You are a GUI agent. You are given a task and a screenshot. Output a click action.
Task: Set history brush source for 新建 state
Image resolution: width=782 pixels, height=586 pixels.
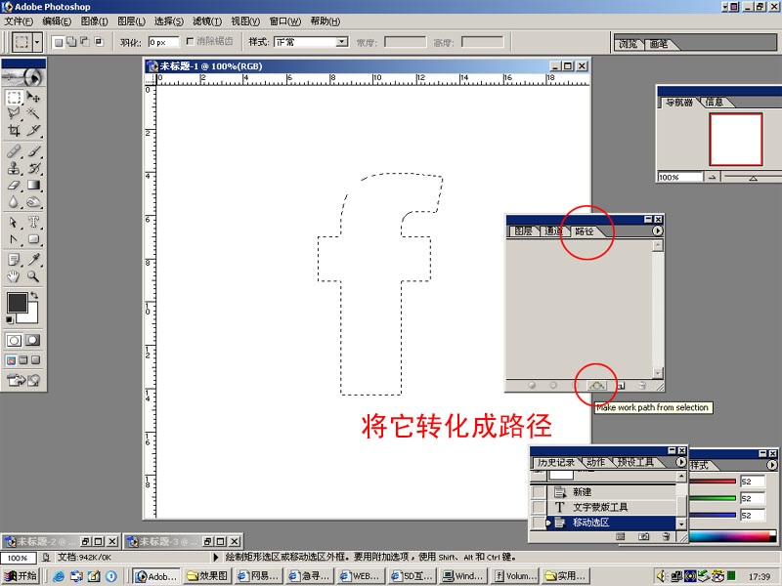pyautogui.click(x=539, y=492)
